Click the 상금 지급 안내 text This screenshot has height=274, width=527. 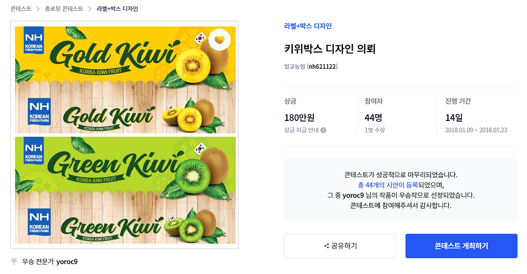pyautogui.click(x=301, y=130)
